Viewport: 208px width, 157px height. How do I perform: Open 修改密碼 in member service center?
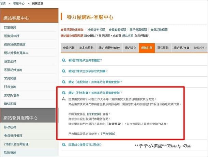pyautogui.click(x=10, y=127)
